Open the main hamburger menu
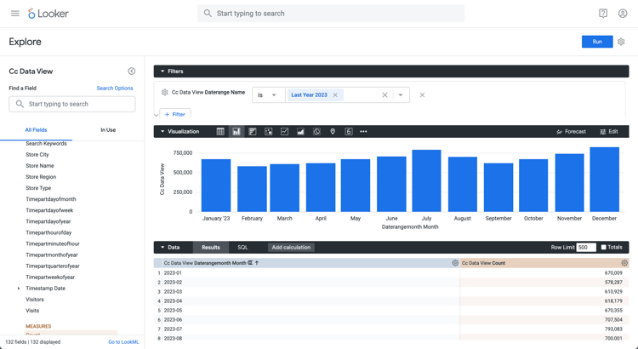 15,14
